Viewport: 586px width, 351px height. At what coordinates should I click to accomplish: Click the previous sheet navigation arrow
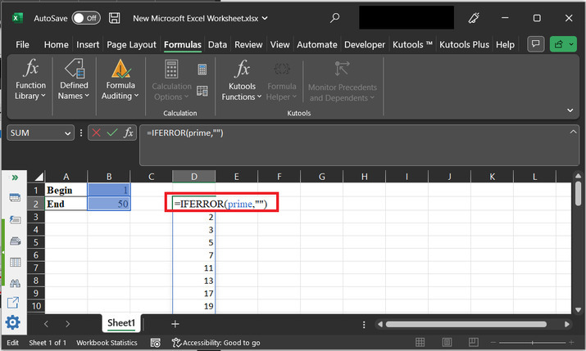[46, 324]
